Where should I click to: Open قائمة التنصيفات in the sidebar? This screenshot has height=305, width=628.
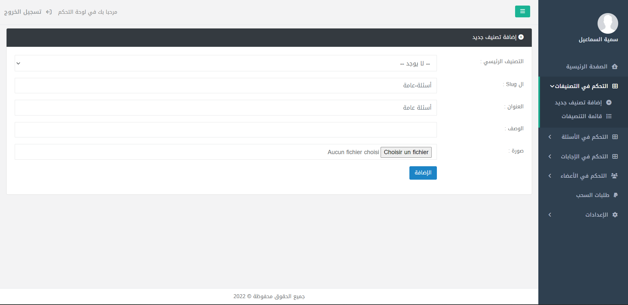pyautogui.click(x=582, y=116)
